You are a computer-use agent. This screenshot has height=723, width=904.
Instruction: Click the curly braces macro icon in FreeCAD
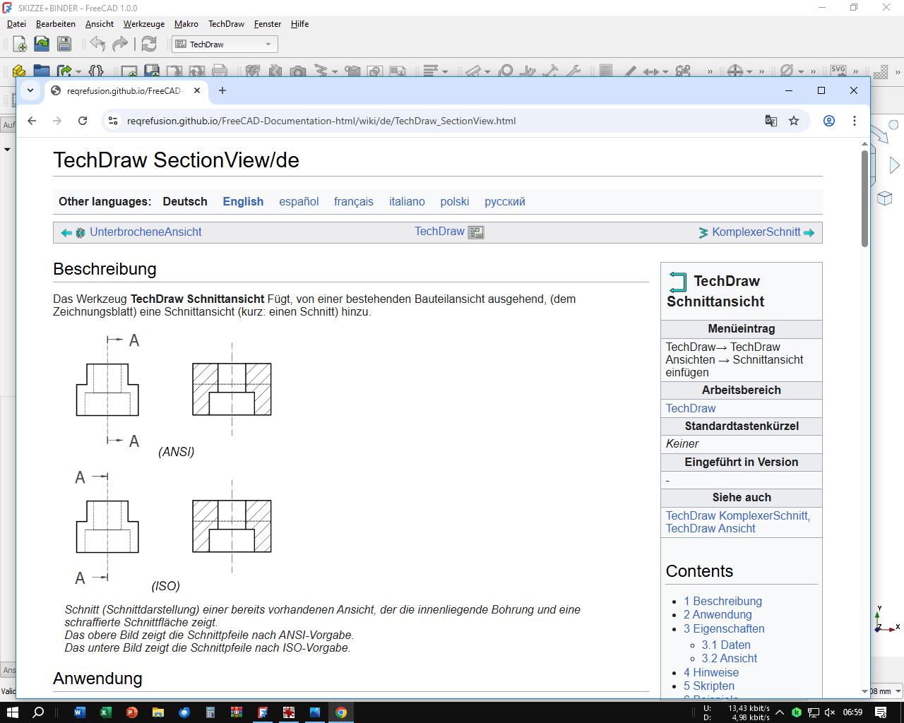pos(96,71)
